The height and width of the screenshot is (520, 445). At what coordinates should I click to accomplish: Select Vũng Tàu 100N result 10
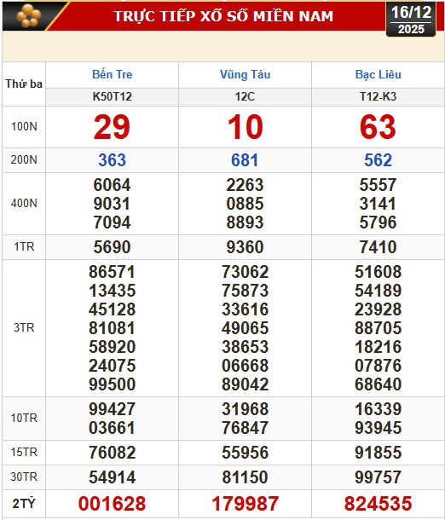(x=245, y=127)
